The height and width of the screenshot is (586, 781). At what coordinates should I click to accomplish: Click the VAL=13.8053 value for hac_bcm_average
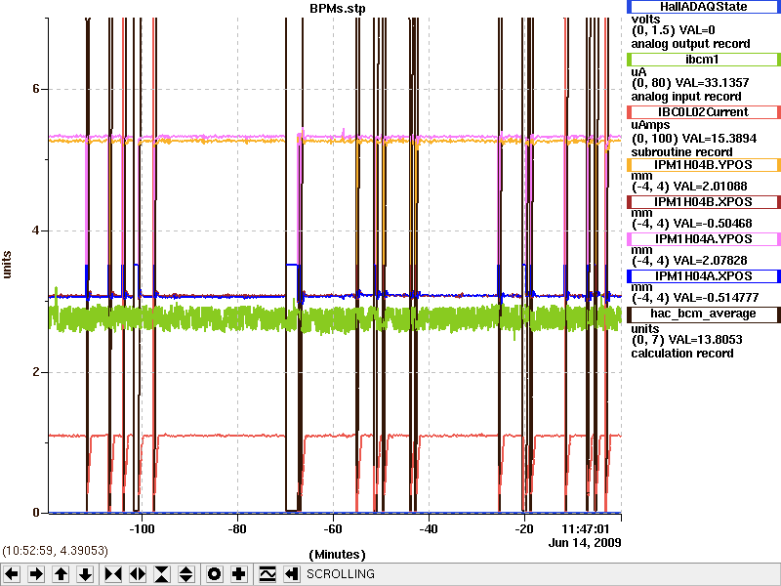coord(705,340)
